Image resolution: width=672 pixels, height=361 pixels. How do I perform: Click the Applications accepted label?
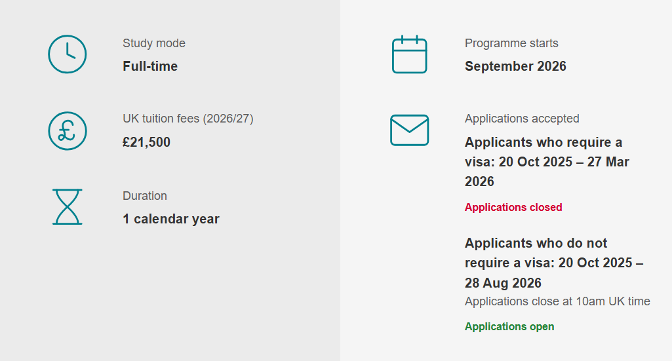click(x=522, y=119)
